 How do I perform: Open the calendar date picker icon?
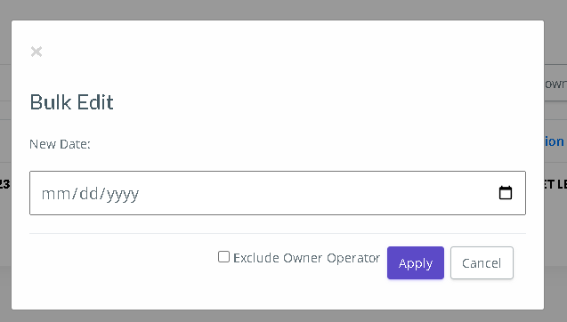point(506,193)
